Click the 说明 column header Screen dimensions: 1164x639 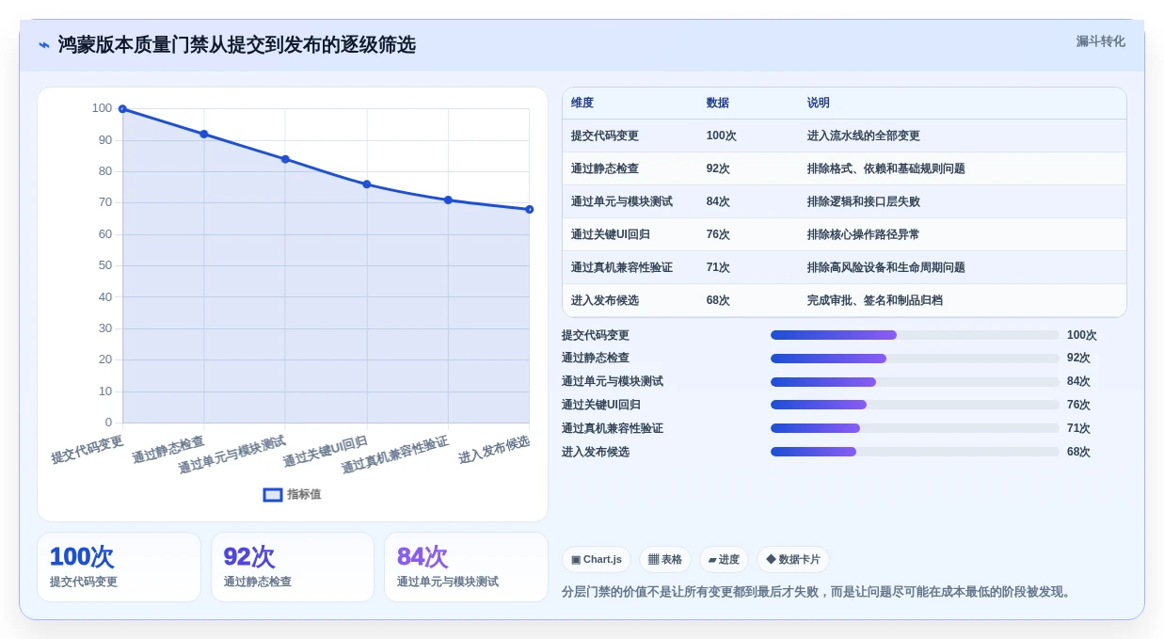tap(819, 103)
